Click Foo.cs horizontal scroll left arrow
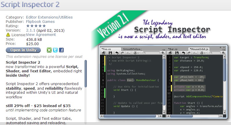Image resolution: width=231 pixels, height=125 pixels. click(x=102, y=116)
